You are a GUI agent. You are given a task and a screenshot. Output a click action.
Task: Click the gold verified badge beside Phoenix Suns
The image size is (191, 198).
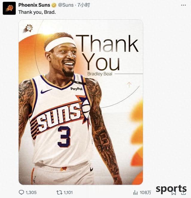coord(54,5)
